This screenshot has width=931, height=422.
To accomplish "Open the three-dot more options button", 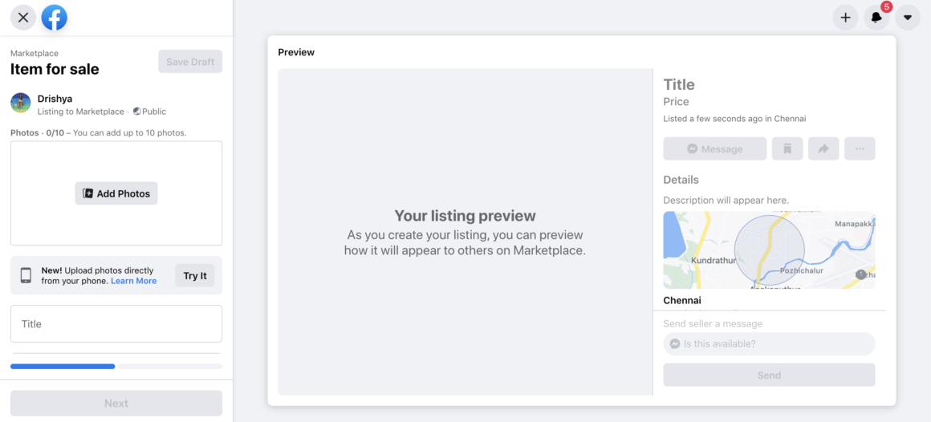I will [x=860, y=148].
